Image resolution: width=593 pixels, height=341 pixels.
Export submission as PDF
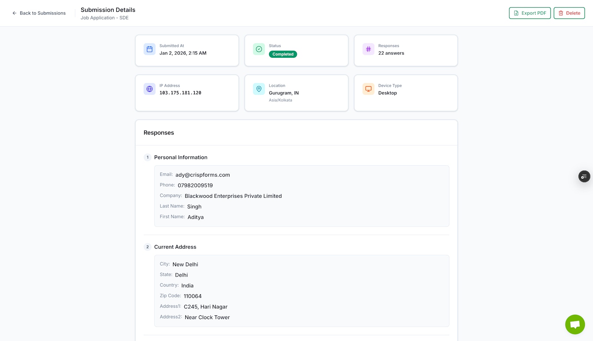coord(530,13)
